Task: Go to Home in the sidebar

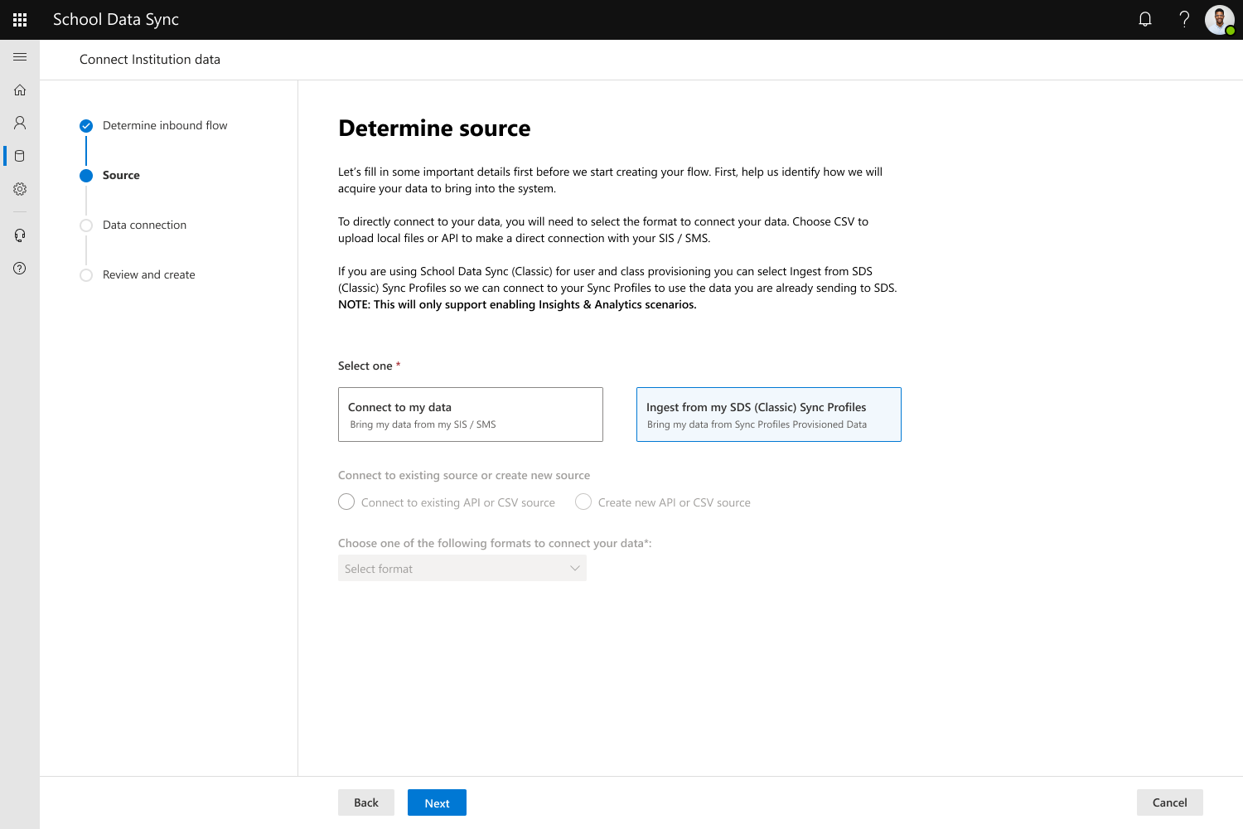Action: [20, 90]
